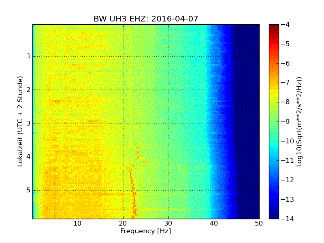Click colorbar tick label '−11'
The height and width of the screenshot is (243, 324).
288,160
